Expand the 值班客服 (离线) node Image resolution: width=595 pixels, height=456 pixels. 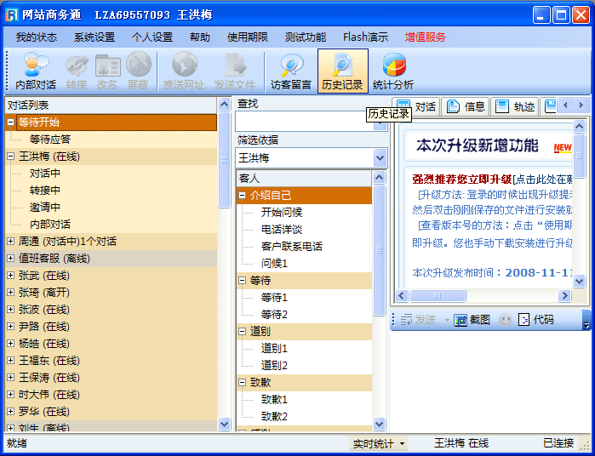11,259
